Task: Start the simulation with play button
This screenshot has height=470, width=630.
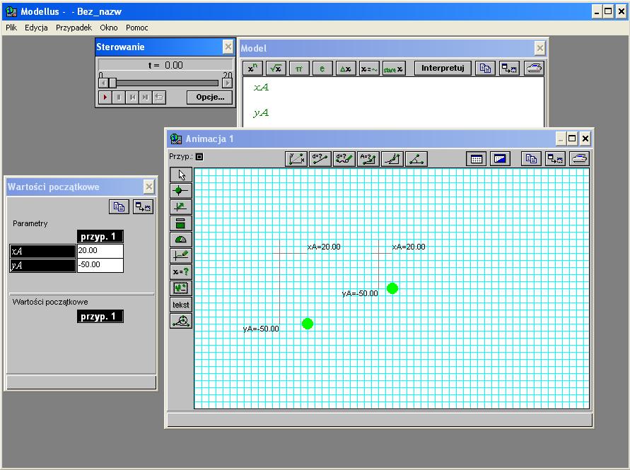Action: coord(105,98)
